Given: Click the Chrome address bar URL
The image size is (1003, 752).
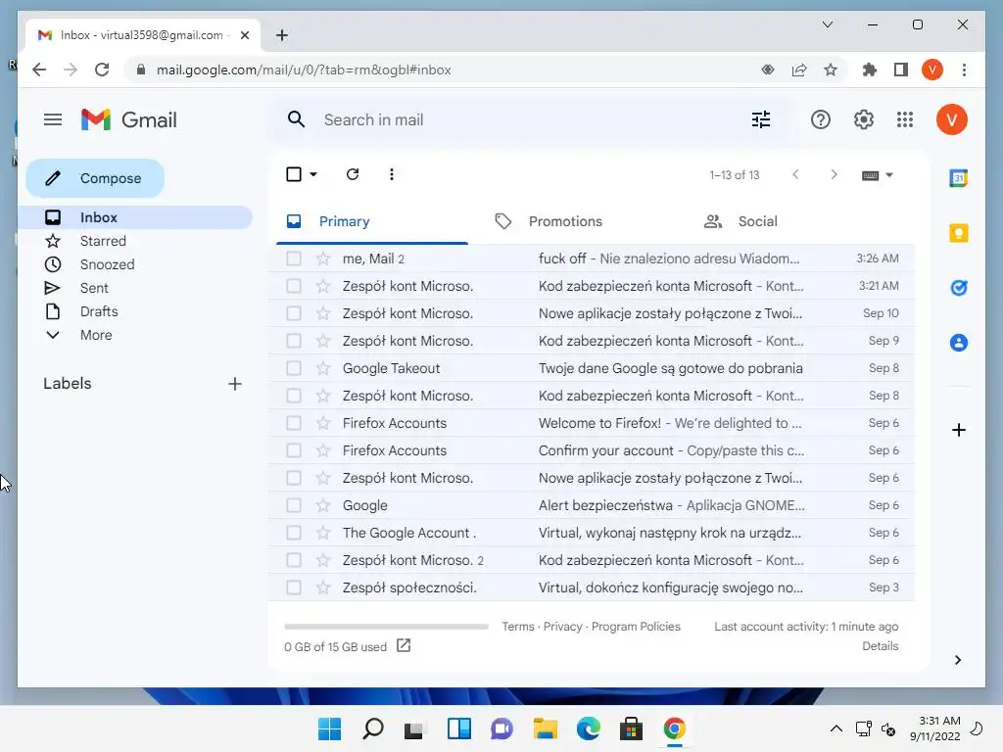Looking at the screenshot, I should click(304, 70).
